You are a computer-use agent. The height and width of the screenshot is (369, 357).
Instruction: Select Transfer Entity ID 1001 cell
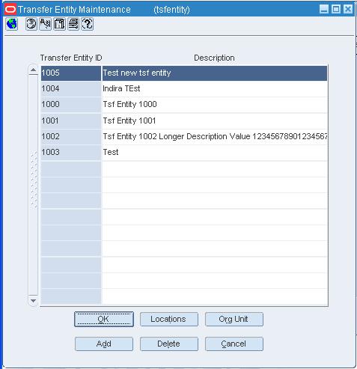coord(71,121)
